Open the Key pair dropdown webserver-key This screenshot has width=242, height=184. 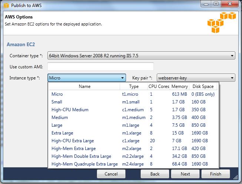click(196, 78)
